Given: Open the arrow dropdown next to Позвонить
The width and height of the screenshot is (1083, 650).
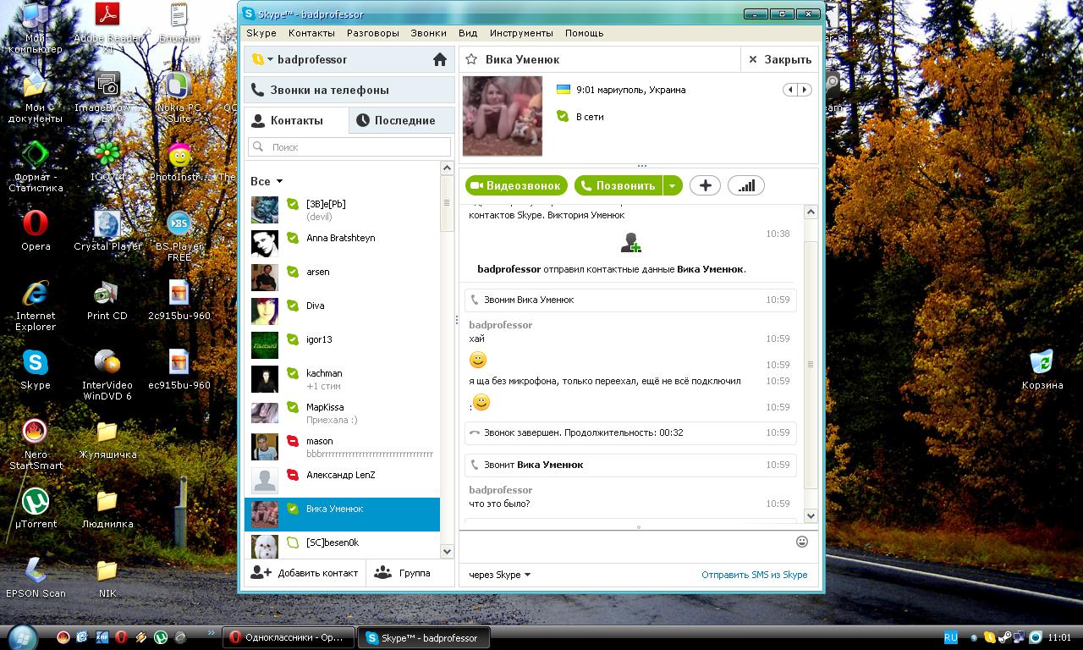Looking at the screenshot, I should coord(673,185).
